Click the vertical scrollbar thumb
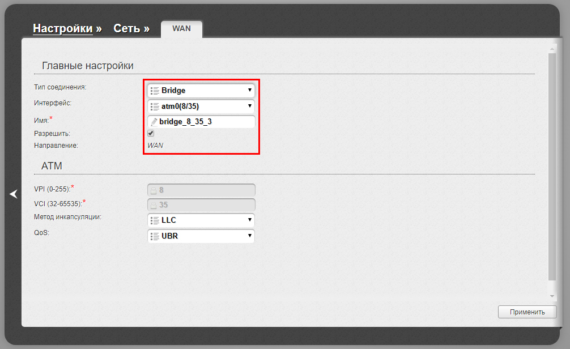 552,167
